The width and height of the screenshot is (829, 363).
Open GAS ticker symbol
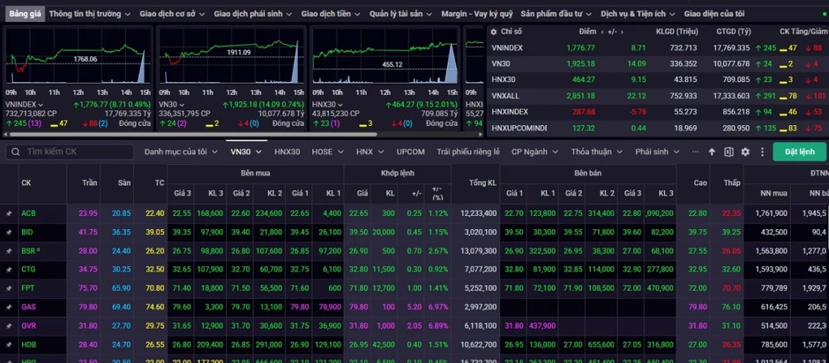click(x=28, y=307)
